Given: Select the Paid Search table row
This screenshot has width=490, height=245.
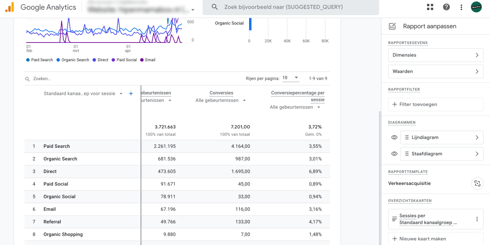Looking at the screenshot, I should click(57, 146).
